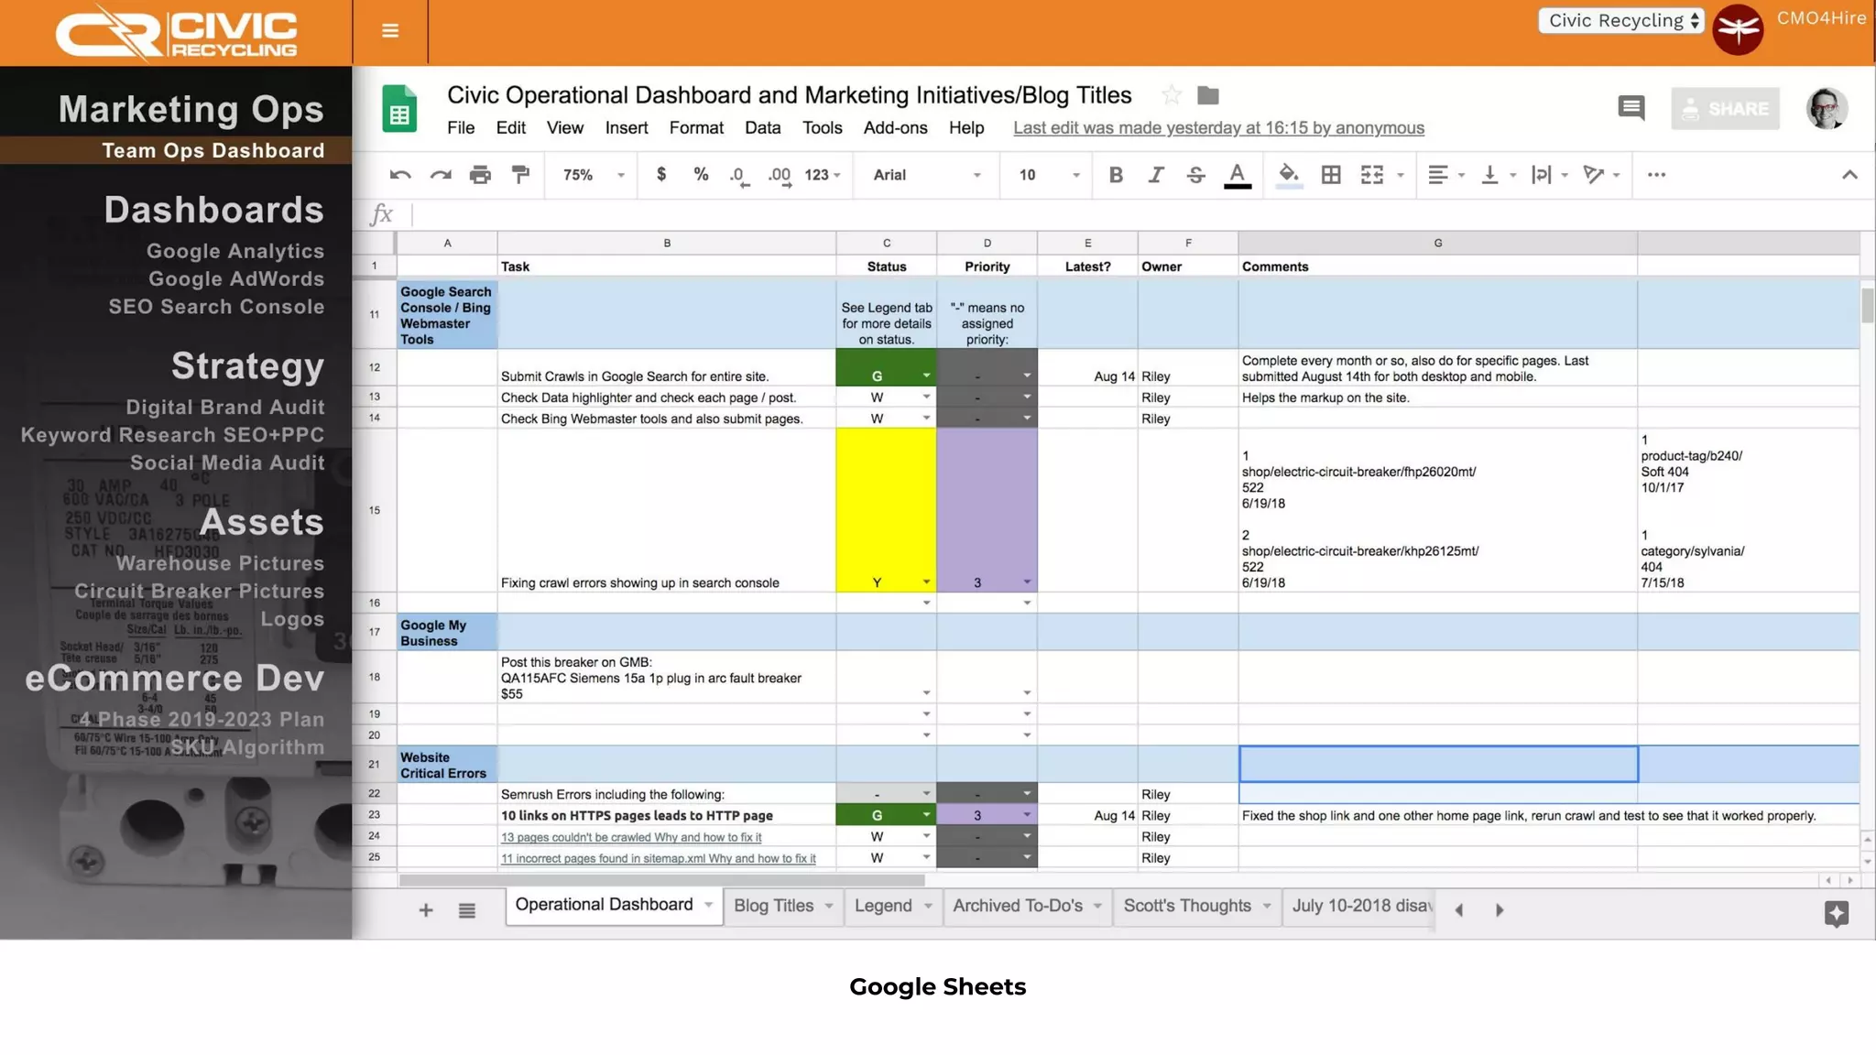Open priority 3 dropdown in row 15
The image size is (1876, 1055).
[x=1027, y=582]
